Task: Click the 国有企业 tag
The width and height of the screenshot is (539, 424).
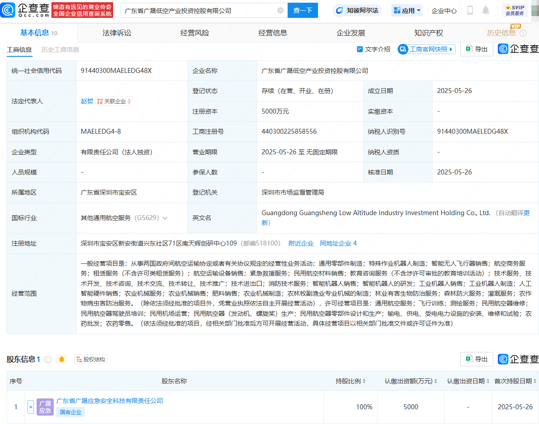Action: [x=71, y=412]
